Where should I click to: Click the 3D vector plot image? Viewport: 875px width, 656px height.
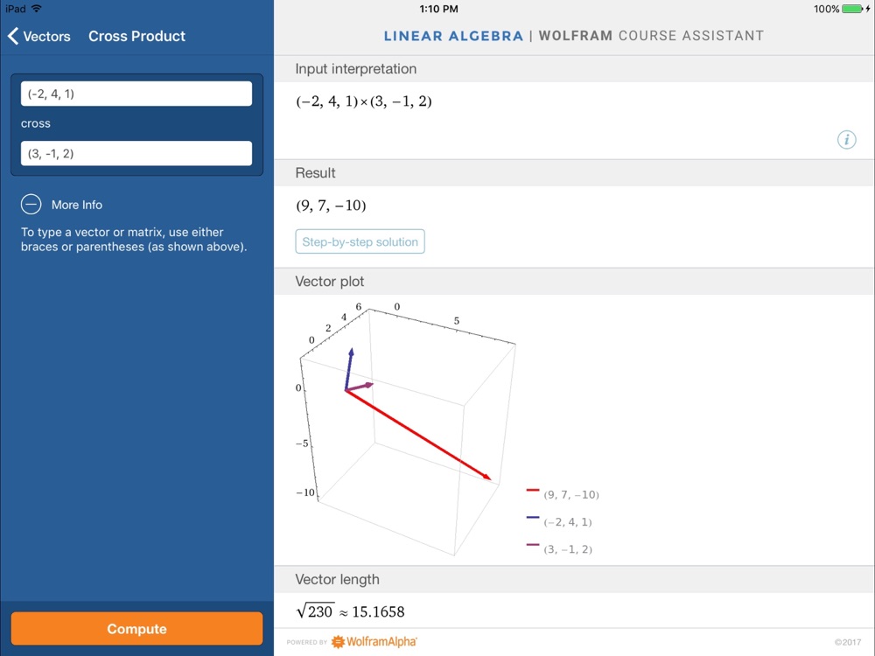pos(406,429)
